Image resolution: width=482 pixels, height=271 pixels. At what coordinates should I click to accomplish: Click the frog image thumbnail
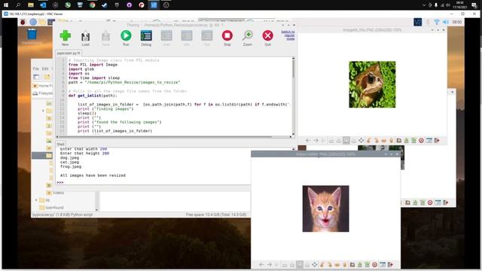(372, 84)
